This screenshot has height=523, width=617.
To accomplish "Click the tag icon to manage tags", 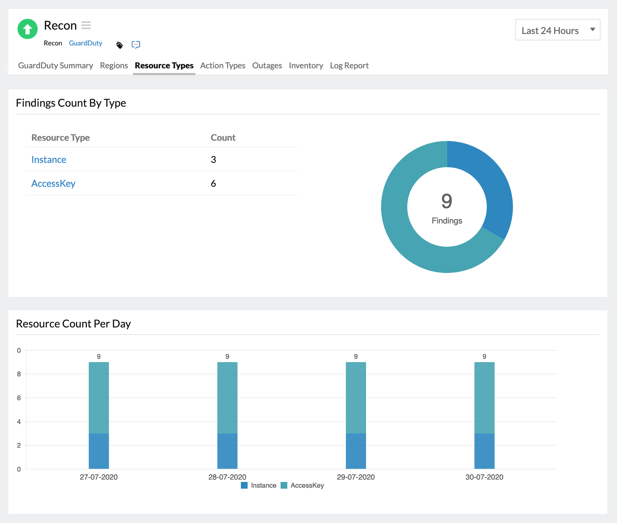I will [119, 44].
